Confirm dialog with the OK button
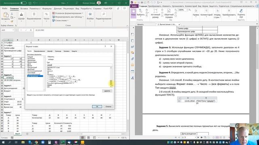259x145 pixels. coord(97,106)
